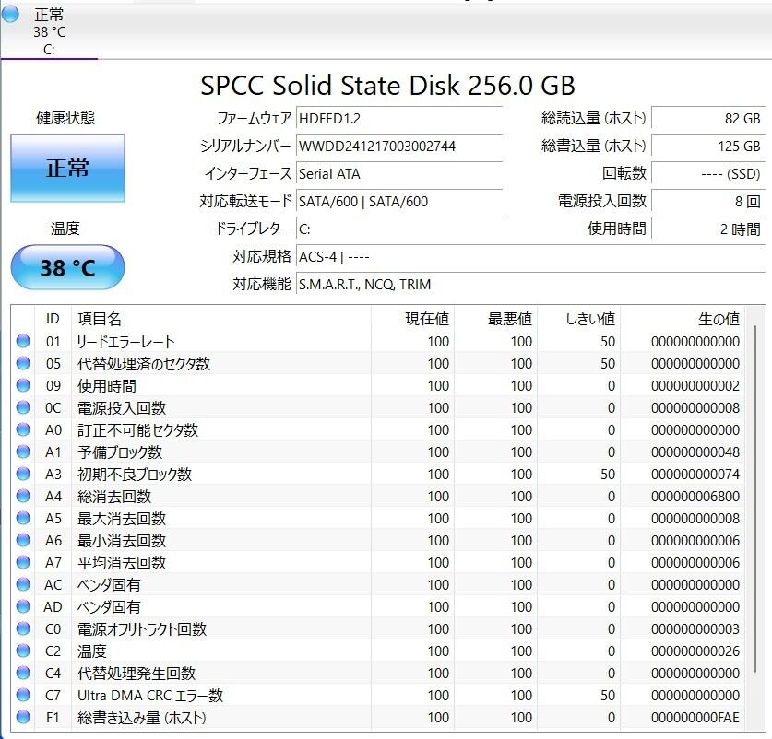The height and width of the screenshot is (739, 772).
Task: Click the 生の値 column header
Action: [718, 319]
